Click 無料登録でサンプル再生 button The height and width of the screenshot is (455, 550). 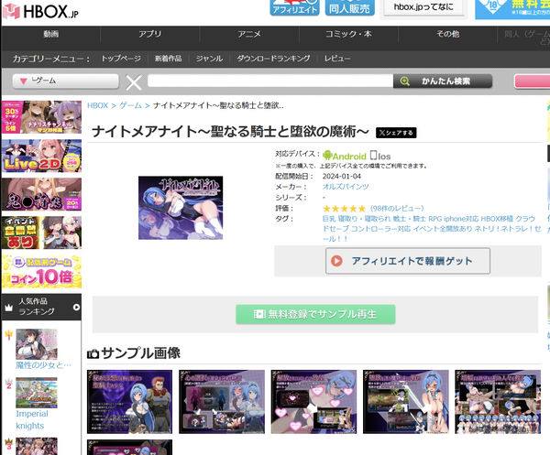(x=315, y=314)
